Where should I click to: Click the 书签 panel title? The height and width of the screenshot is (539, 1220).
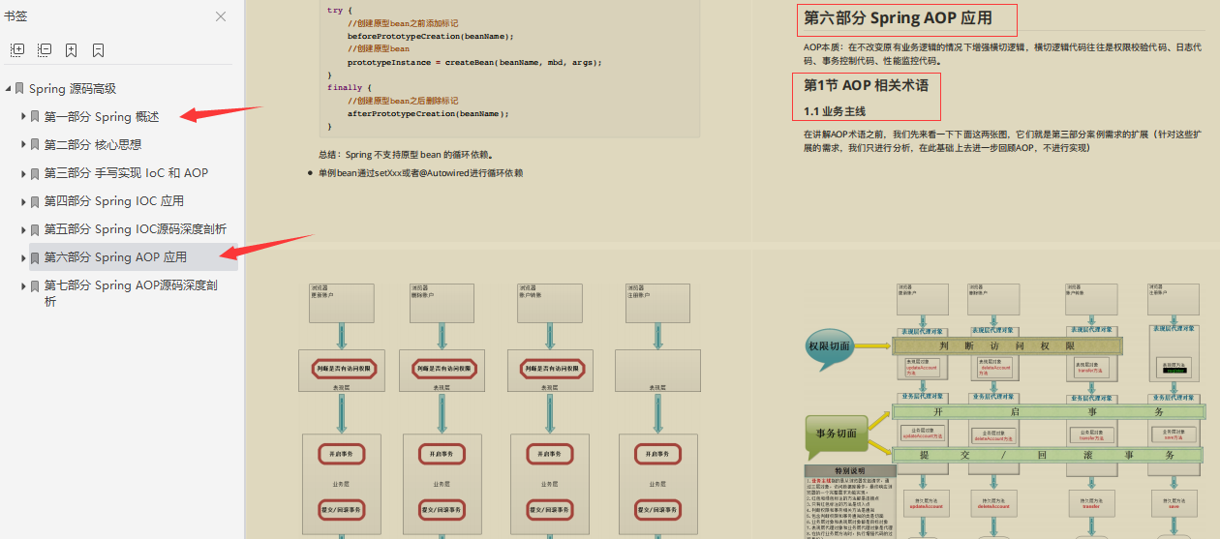point(15,16)
